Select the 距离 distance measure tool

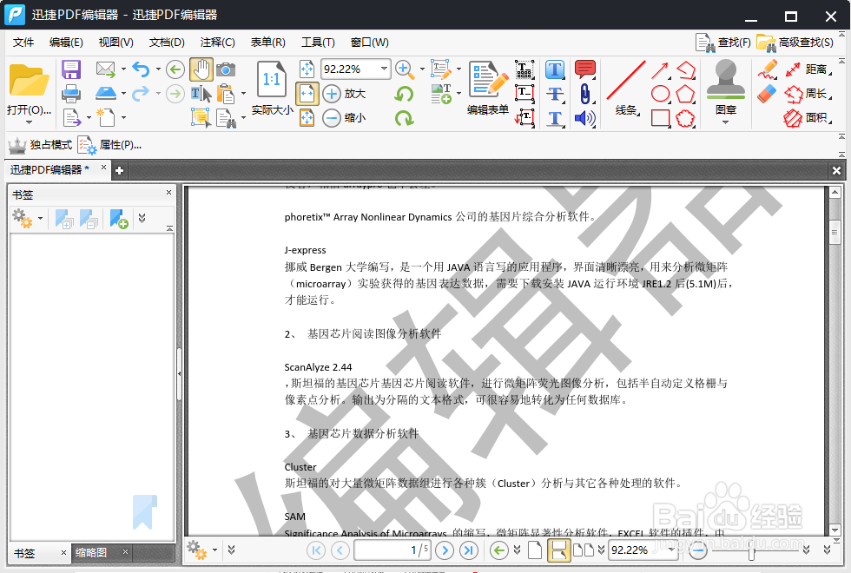point(808,69)
